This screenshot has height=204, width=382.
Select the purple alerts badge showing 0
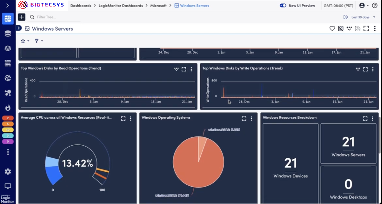8,141
